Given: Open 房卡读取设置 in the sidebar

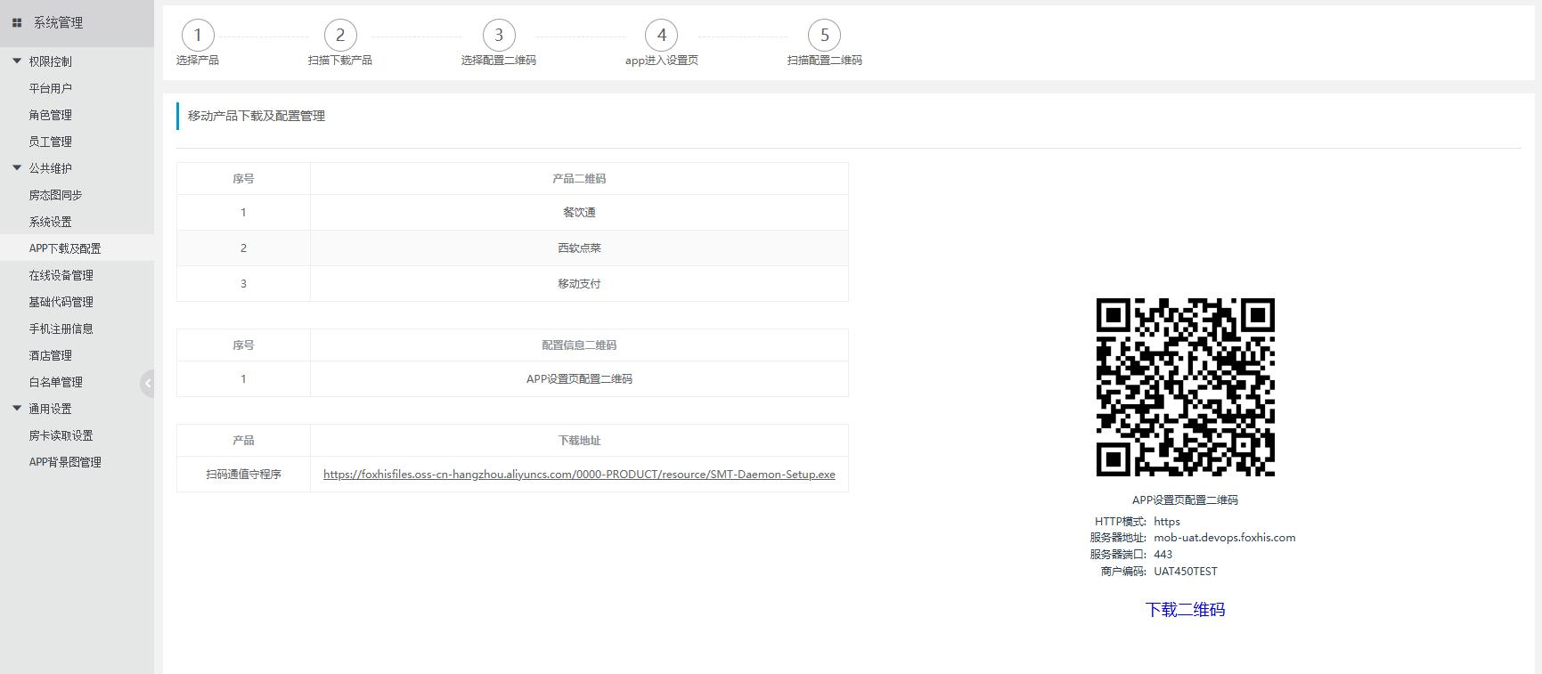Looking at the screenshot, I should (61, 435).
